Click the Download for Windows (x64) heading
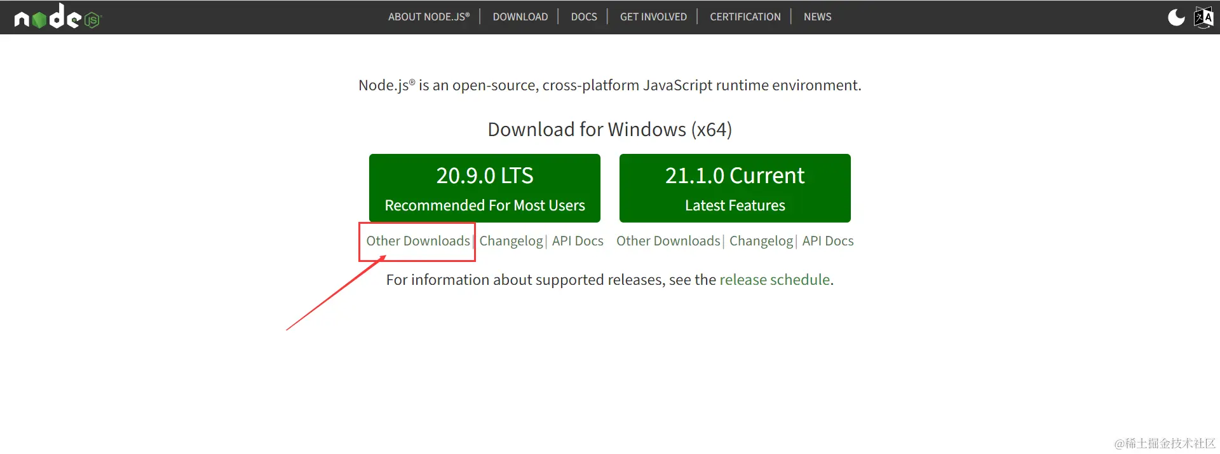This screenshot has width=1220, height=454. coord(609,130)
